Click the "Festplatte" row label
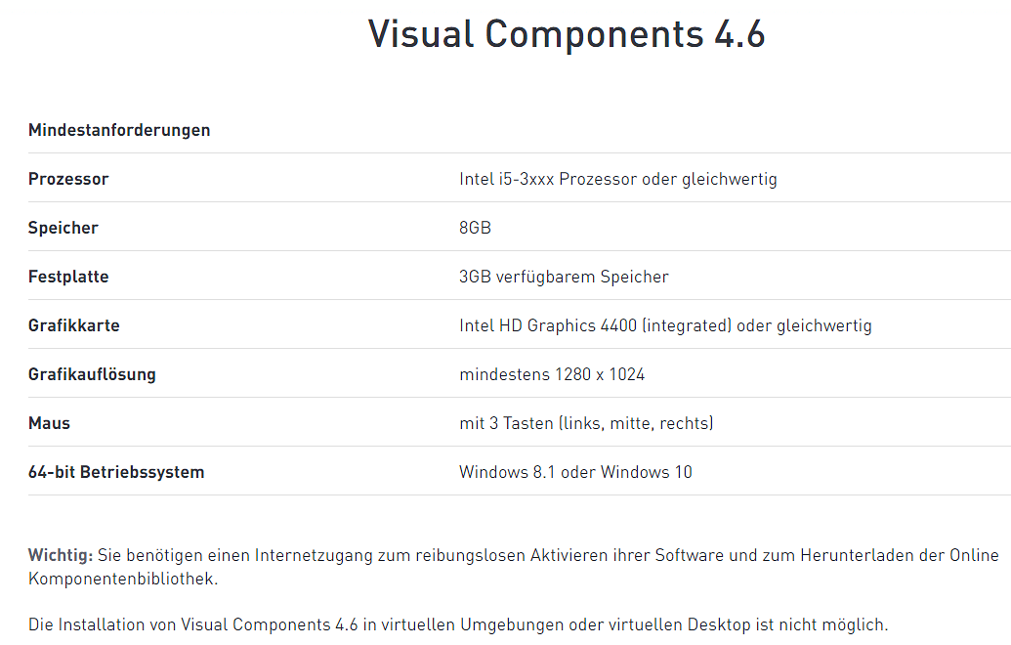The height and width of the screenshot is (645, 1011). [x=68, y=277]
